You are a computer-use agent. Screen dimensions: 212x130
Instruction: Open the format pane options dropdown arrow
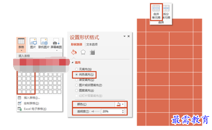[124, 36]
